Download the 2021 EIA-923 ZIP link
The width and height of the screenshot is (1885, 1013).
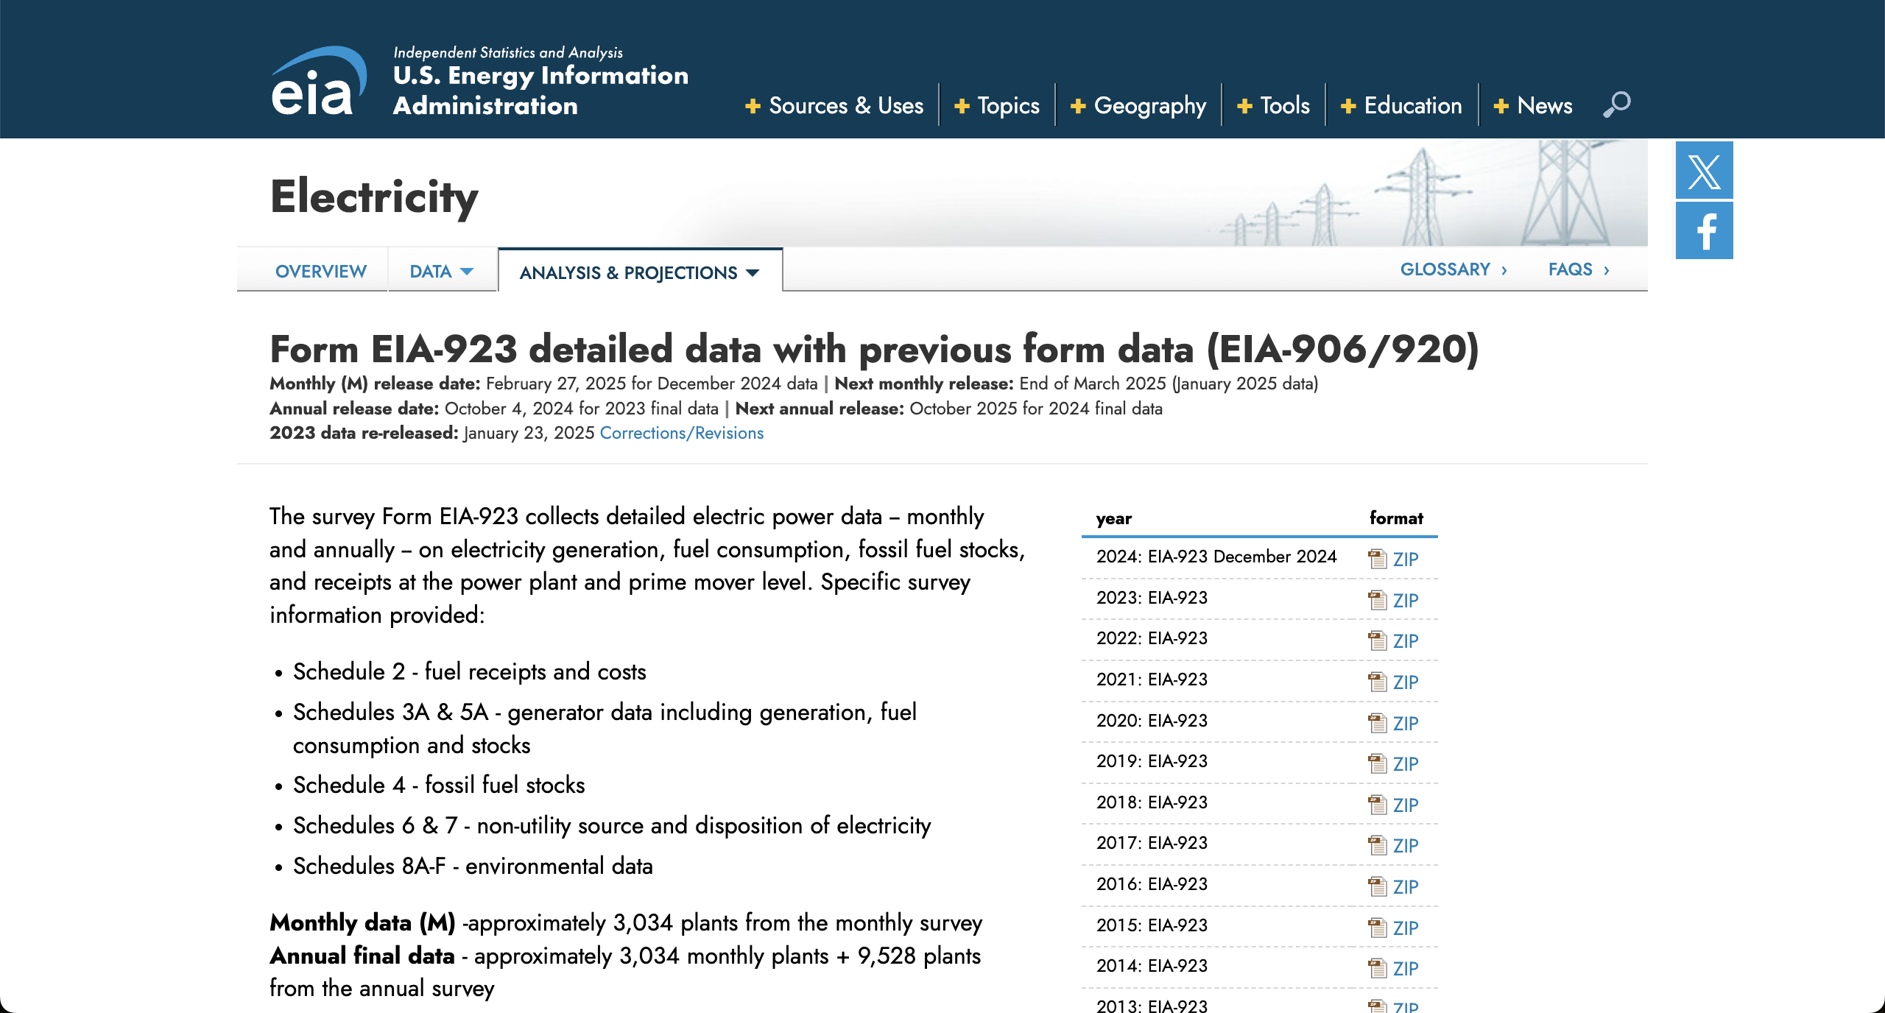click(1406, 682)
